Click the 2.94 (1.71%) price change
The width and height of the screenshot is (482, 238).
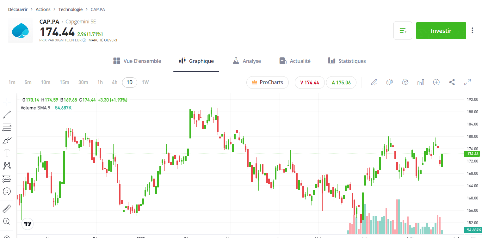pyautogui.click(x=90, y=34)
